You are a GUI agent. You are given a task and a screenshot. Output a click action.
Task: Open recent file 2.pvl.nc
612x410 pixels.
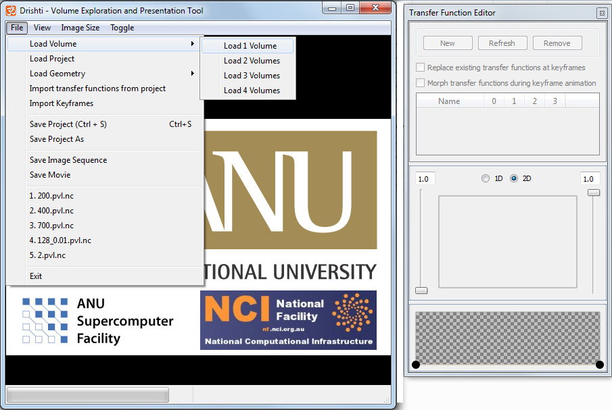(x=104, y=255)
